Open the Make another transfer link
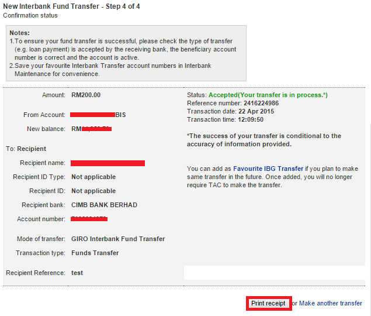The height and width of the screenshot is (316, 371). (x=331, y=303)
